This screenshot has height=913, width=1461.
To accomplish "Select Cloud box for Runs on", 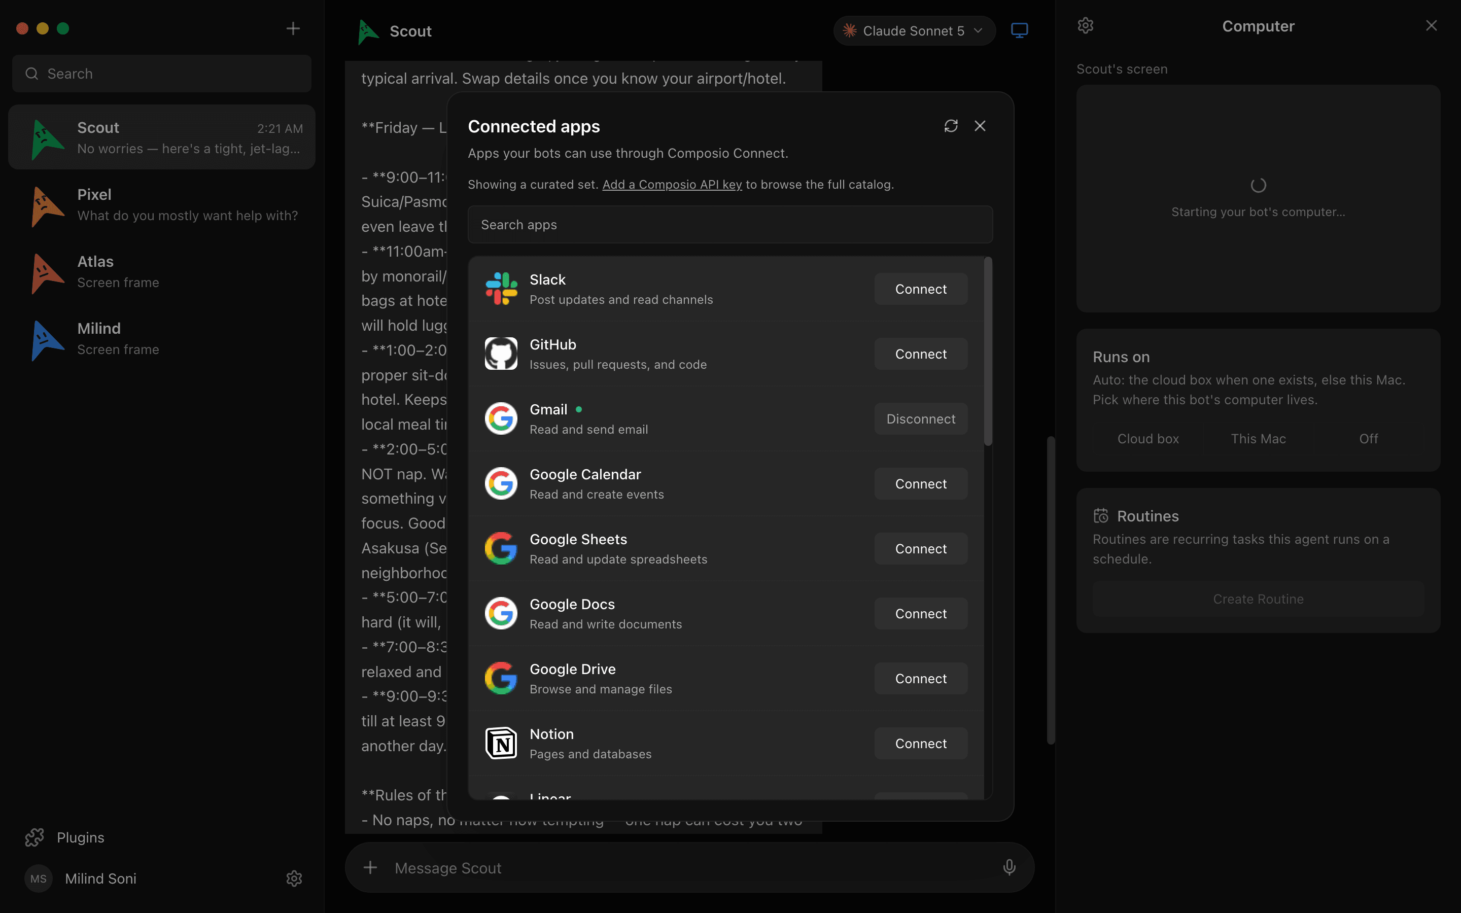I will (x=1147, y=438).
